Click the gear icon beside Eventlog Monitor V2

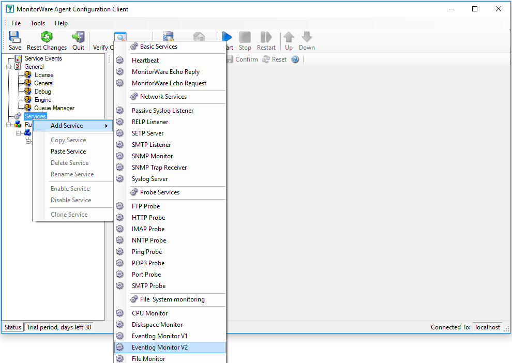pyautogui.click(x=120, y=347)
